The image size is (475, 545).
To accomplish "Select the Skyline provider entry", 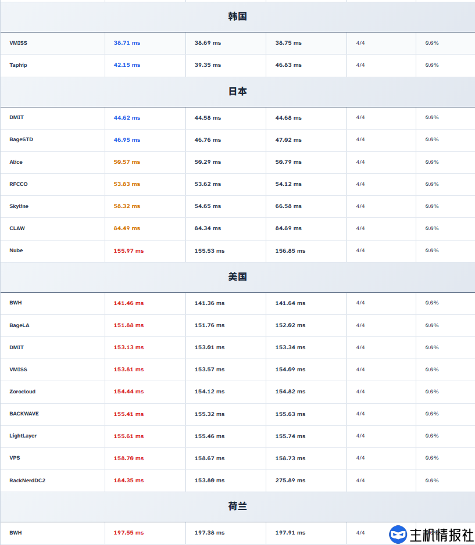I will coord(19,206).
